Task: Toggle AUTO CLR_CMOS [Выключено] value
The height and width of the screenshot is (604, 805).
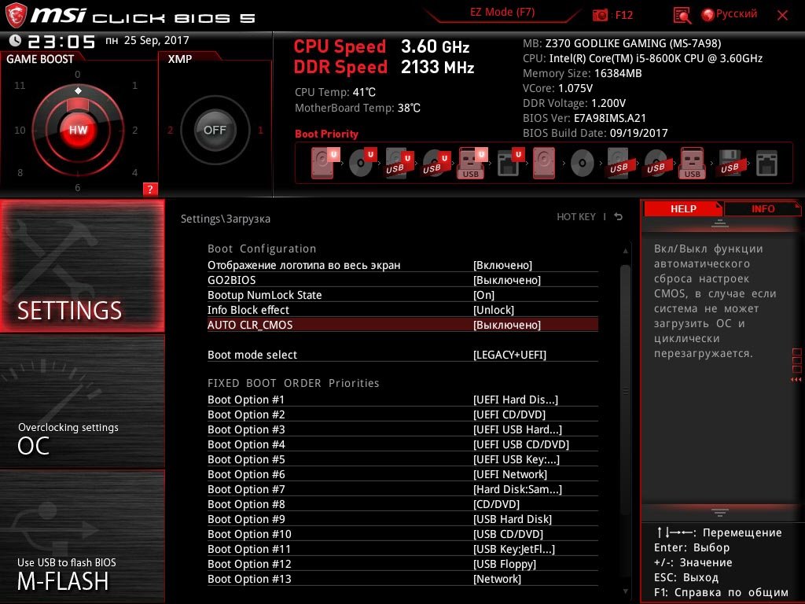Action: pyautogui.click(x=507, y=325)
